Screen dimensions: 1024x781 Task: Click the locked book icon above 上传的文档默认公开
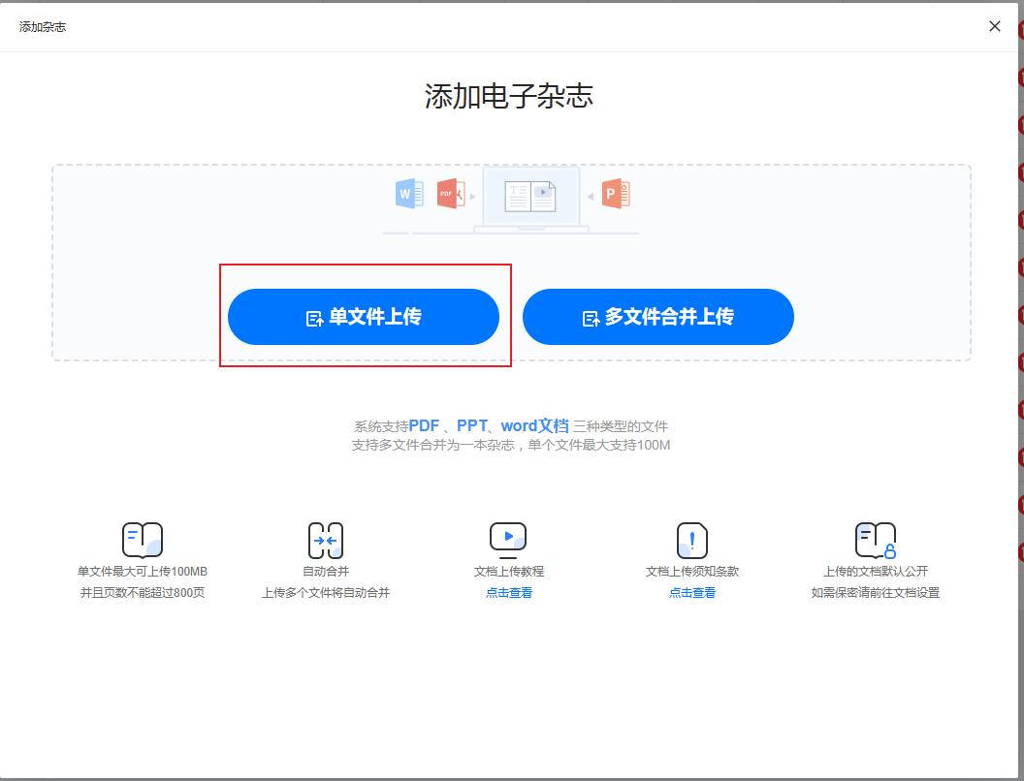pos(875,540)
